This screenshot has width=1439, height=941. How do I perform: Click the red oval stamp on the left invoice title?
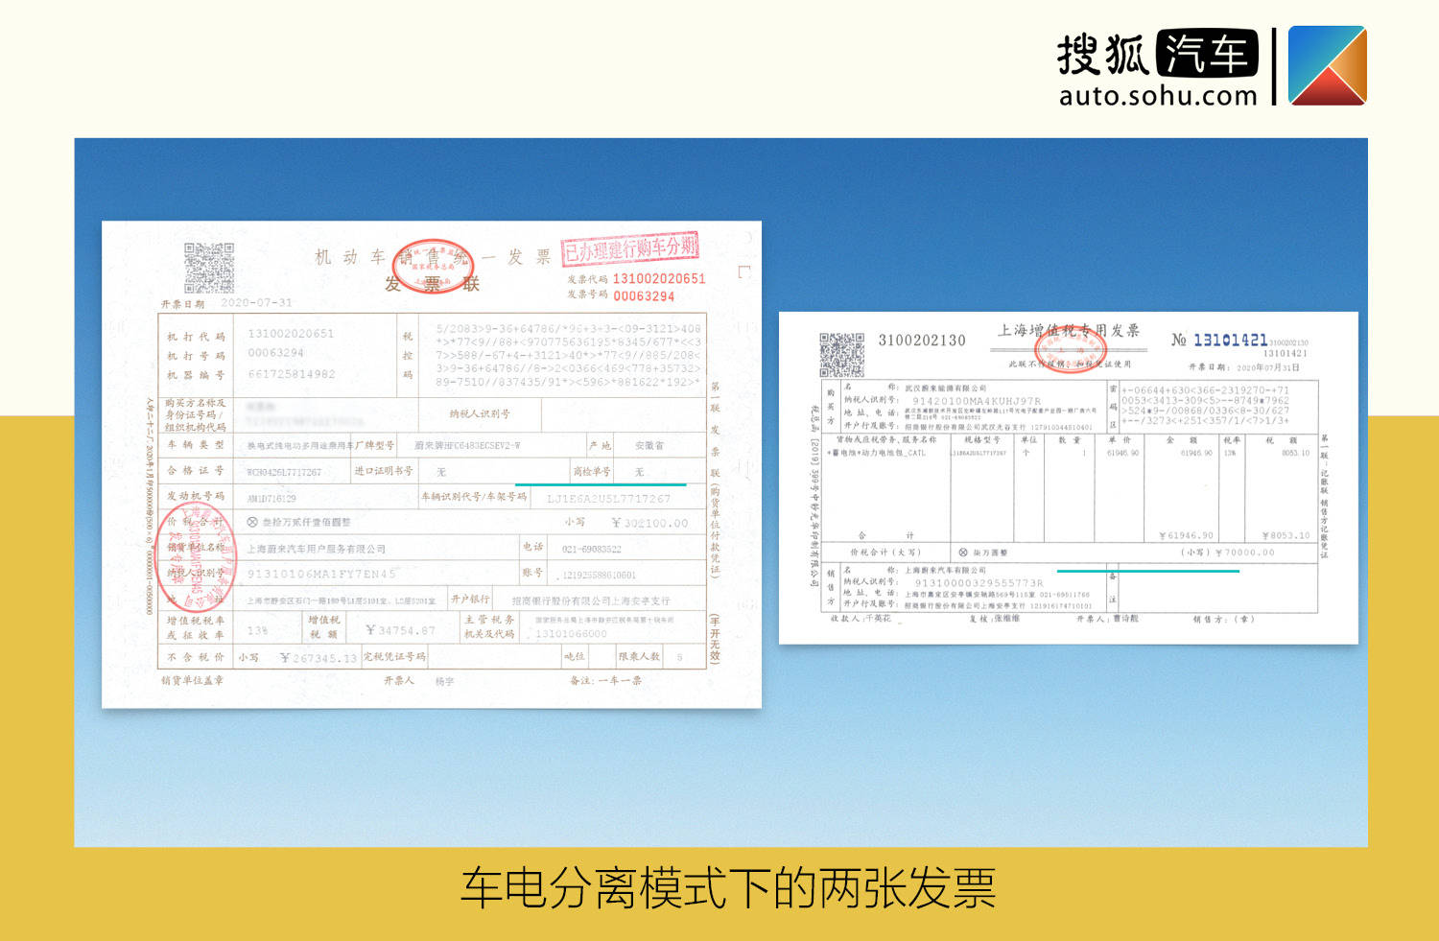[435, 265]
